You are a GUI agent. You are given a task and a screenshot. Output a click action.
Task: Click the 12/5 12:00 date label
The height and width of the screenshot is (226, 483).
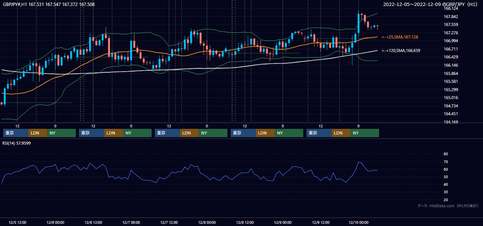(x=17, y=222)
